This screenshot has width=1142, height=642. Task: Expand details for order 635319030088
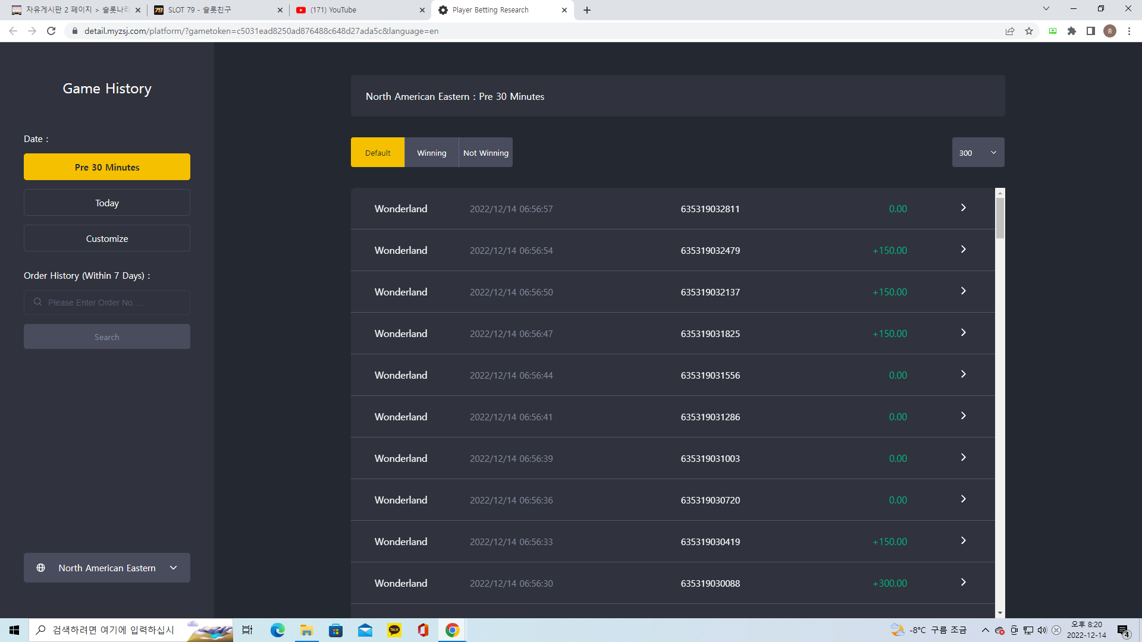point(963,583)
